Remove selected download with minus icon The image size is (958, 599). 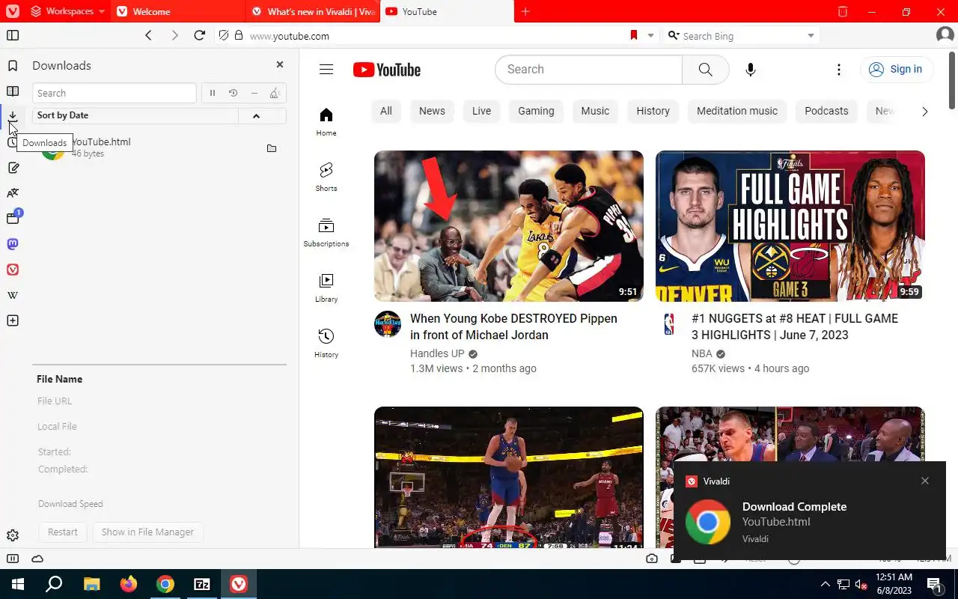(x=254, y=93)
